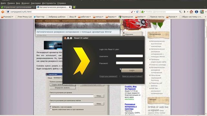
Task: Click the black right-arrow icon beside the search box
Action: click(x=184, y=12)
